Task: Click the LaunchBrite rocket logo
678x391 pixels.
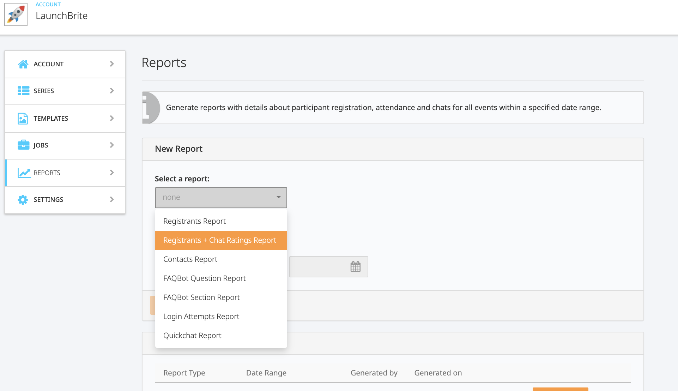Action: click(16, 14)
